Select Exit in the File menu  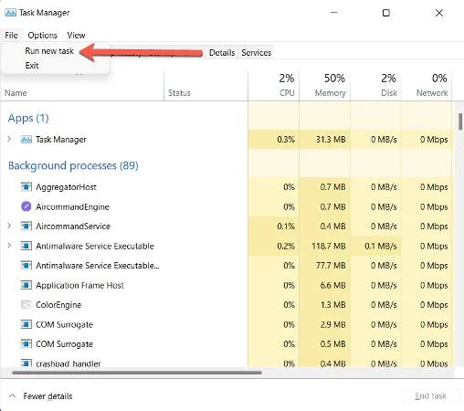pos(32,66)
